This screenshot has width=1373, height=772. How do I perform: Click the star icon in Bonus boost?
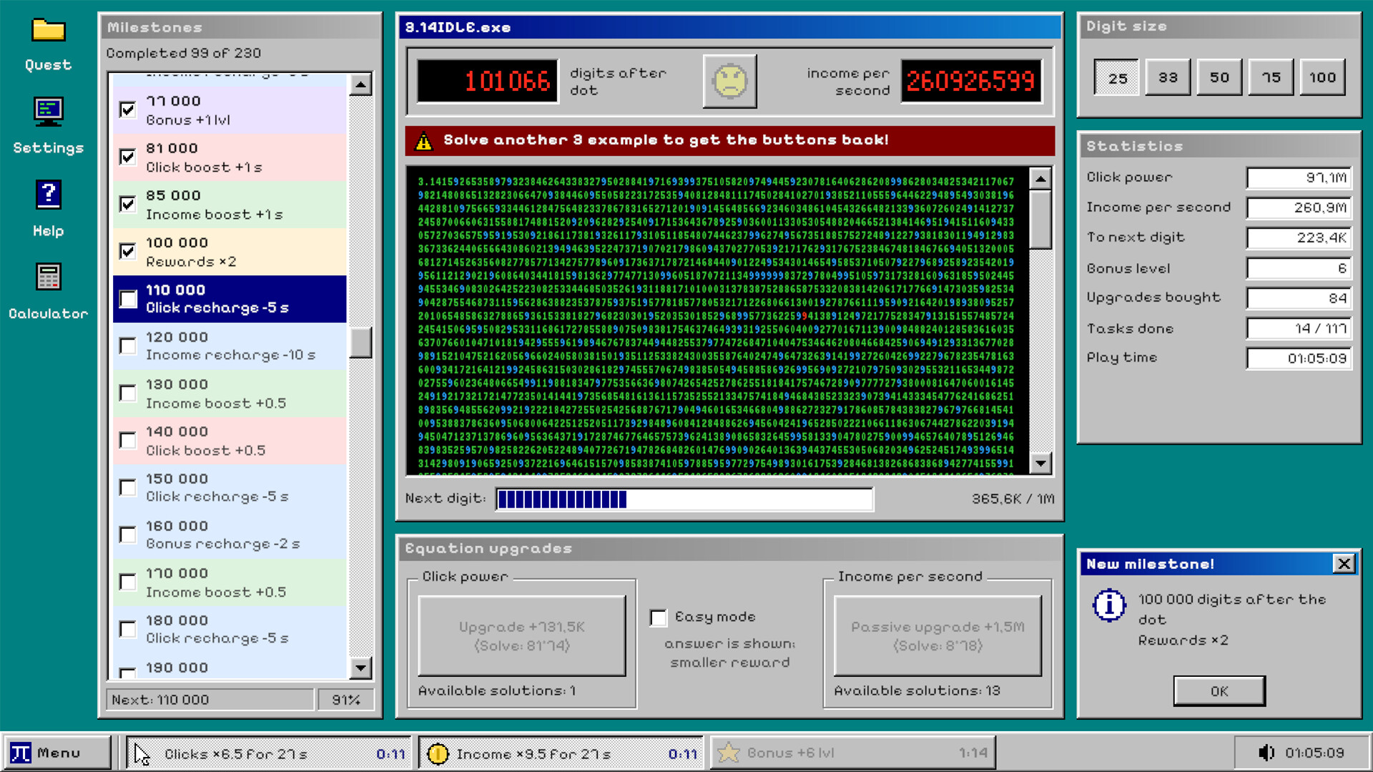(x=728, y=753)
